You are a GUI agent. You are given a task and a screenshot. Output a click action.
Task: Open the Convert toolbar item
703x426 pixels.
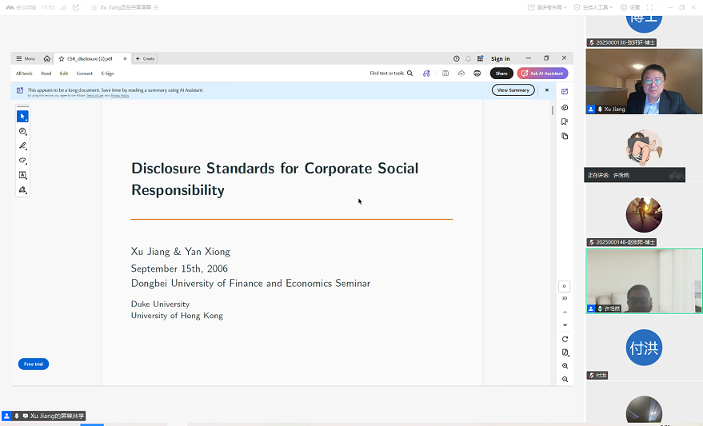[x=84, y=74]
